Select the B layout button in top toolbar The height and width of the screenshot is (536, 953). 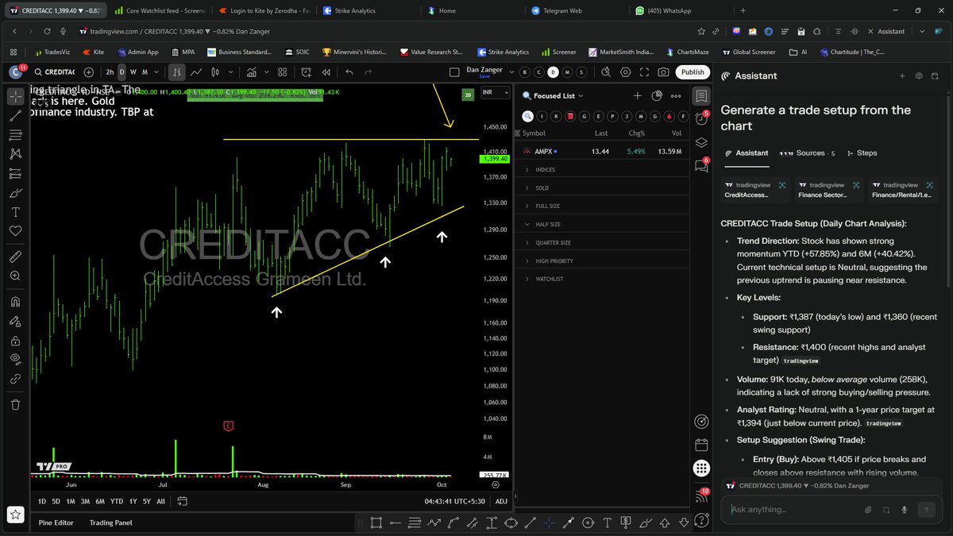(525, 72)
